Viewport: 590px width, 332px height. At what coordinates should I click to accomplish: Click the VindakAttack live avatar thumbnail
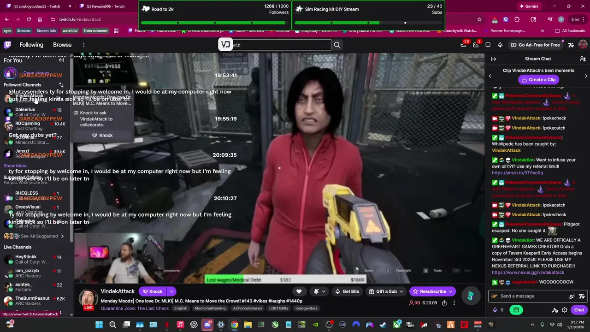88,300
